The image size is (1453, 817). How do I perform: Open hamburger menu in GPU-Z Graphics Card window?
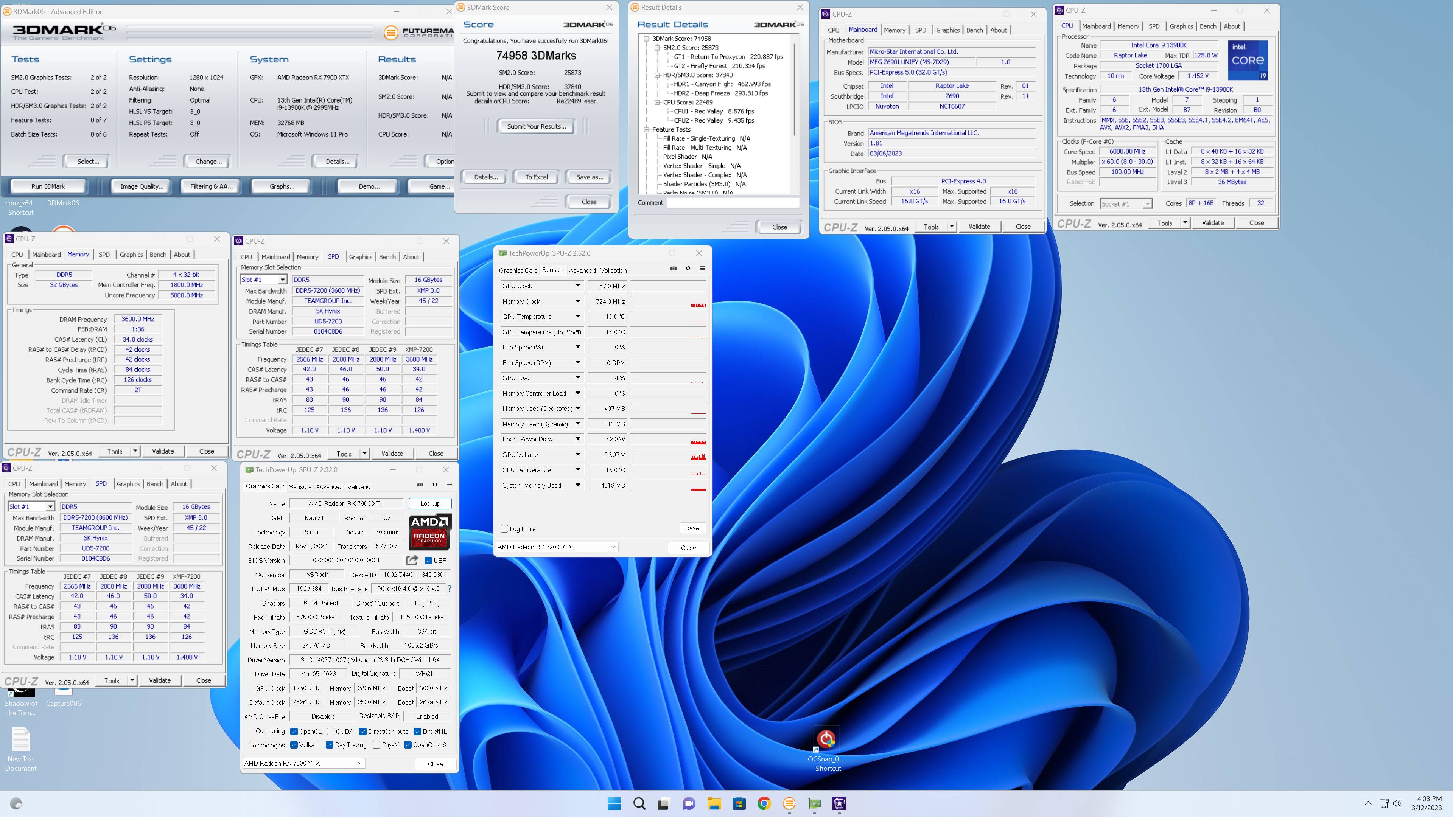click(x=449, y=484)
